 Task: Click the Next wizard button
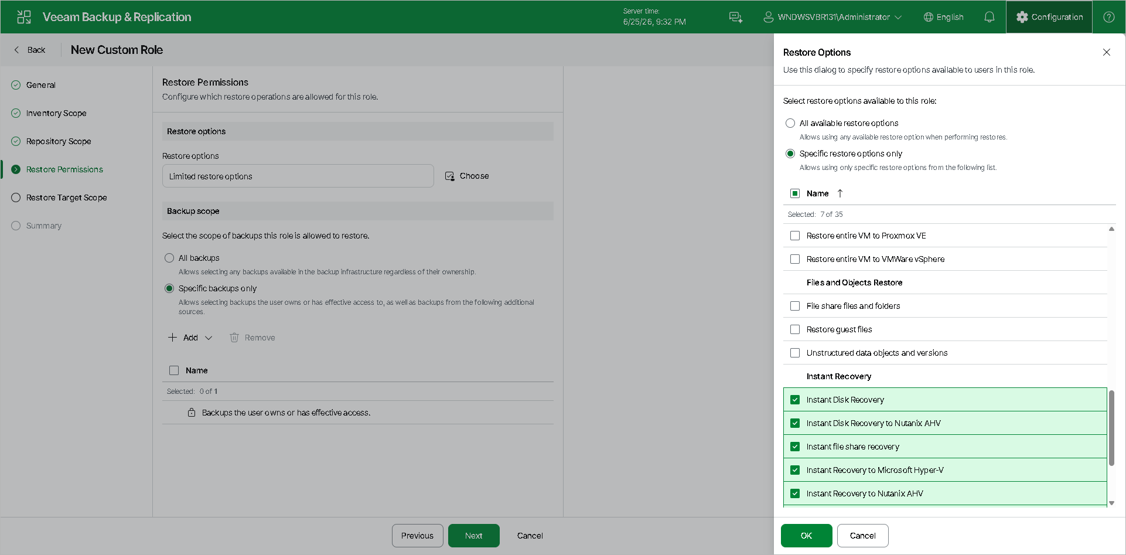point(473,536)
